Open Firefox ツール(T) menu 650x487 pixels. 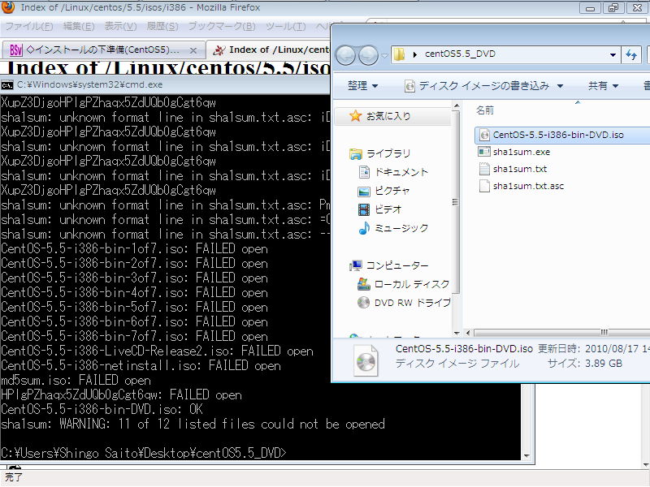(286, 27)
